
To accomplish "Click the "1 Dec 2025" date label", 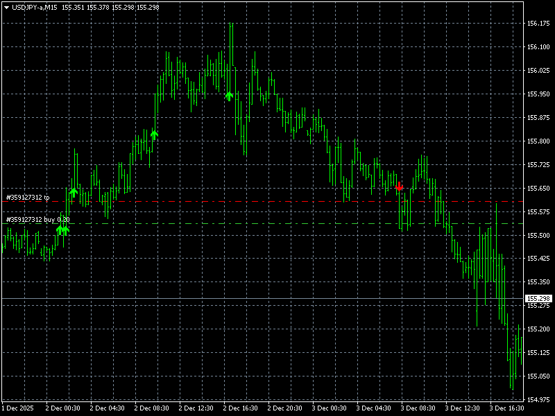I will [17, 408].
